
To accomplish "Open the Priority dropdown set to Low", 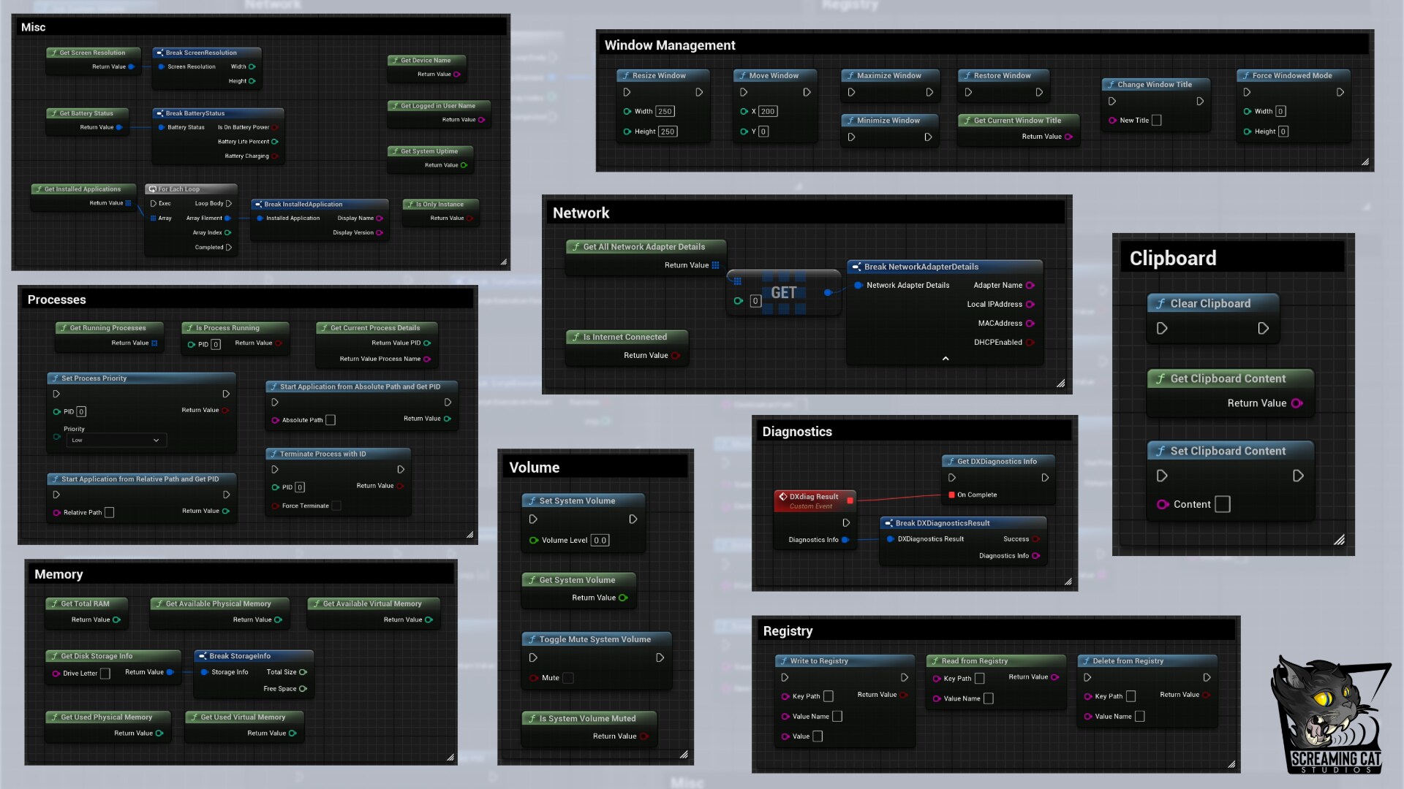I will (116, 441).
